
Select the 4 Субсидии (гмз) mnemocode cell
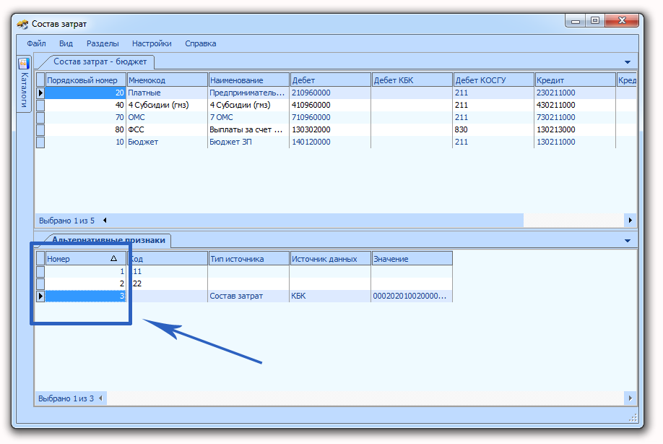167,105
